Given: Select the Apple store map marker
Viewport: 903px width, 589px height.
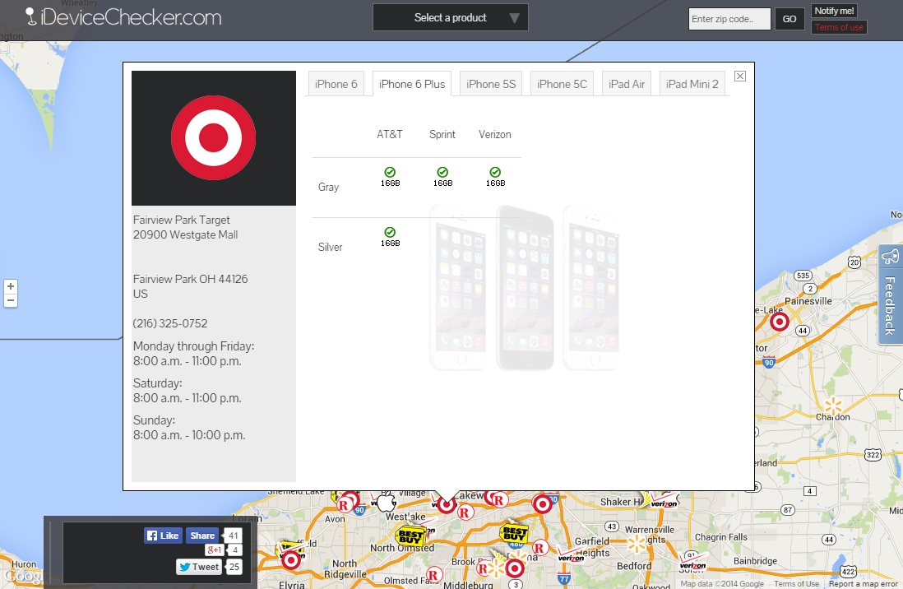Looking at the screenshot, I should point(387,502).
